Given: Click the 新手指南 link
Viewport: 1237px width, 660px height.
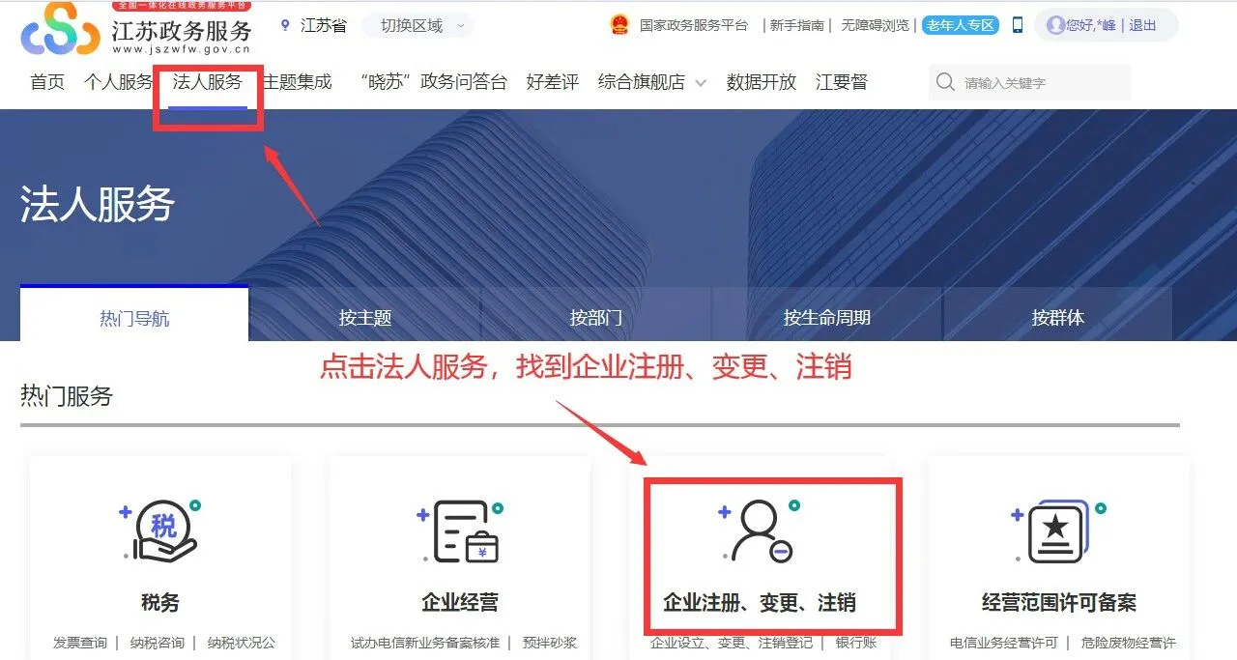Looking at the screenshot, I should click(x=796, y=25).
